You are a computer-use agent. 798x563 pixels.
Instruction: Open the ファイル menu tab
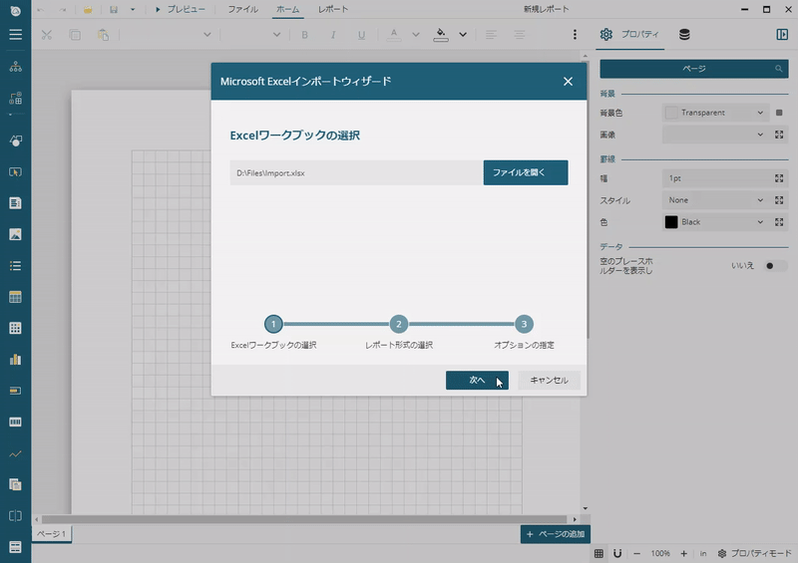(242, 9)
